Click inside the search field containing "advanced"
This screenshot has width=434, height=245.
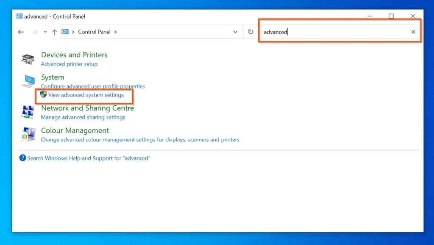point(335,32)
